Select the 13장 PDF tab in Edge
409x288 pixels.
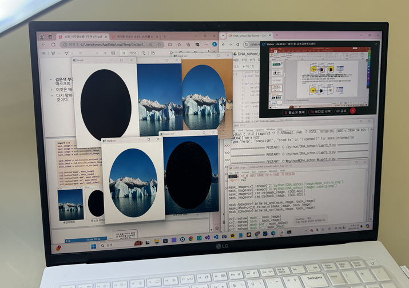coord(82,37)
